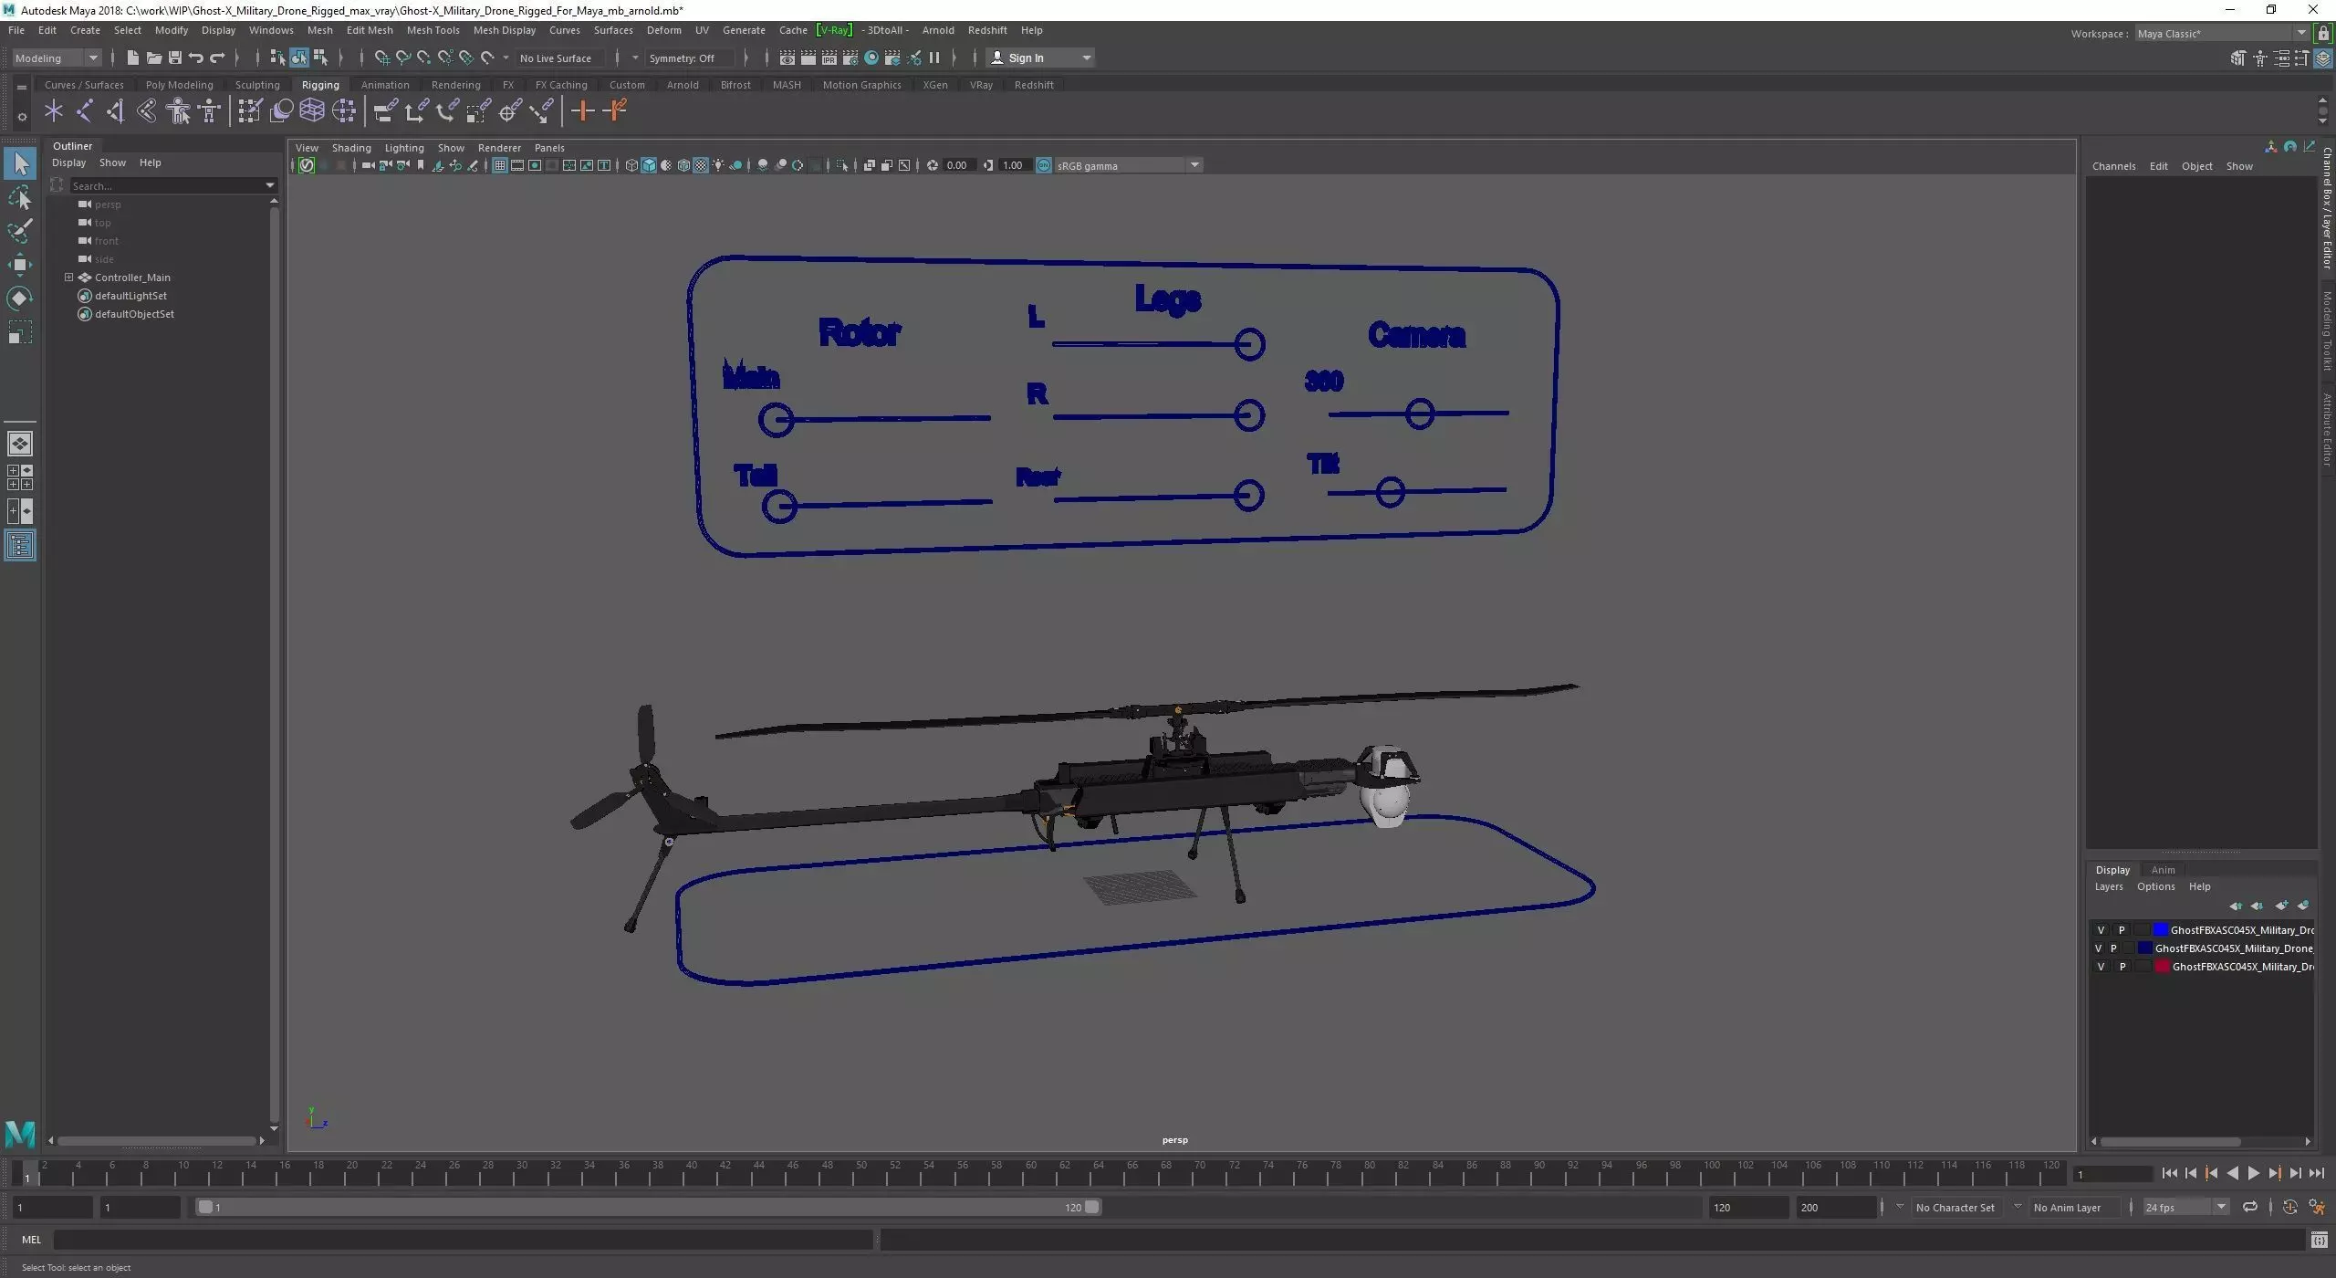
Task: Click the Redo arrow icon
Action: pos(217,58)
